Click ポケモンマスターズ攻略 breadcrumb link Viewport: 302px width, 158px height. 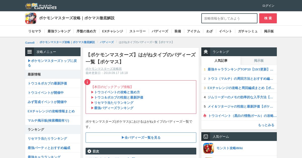pos(67,42)
